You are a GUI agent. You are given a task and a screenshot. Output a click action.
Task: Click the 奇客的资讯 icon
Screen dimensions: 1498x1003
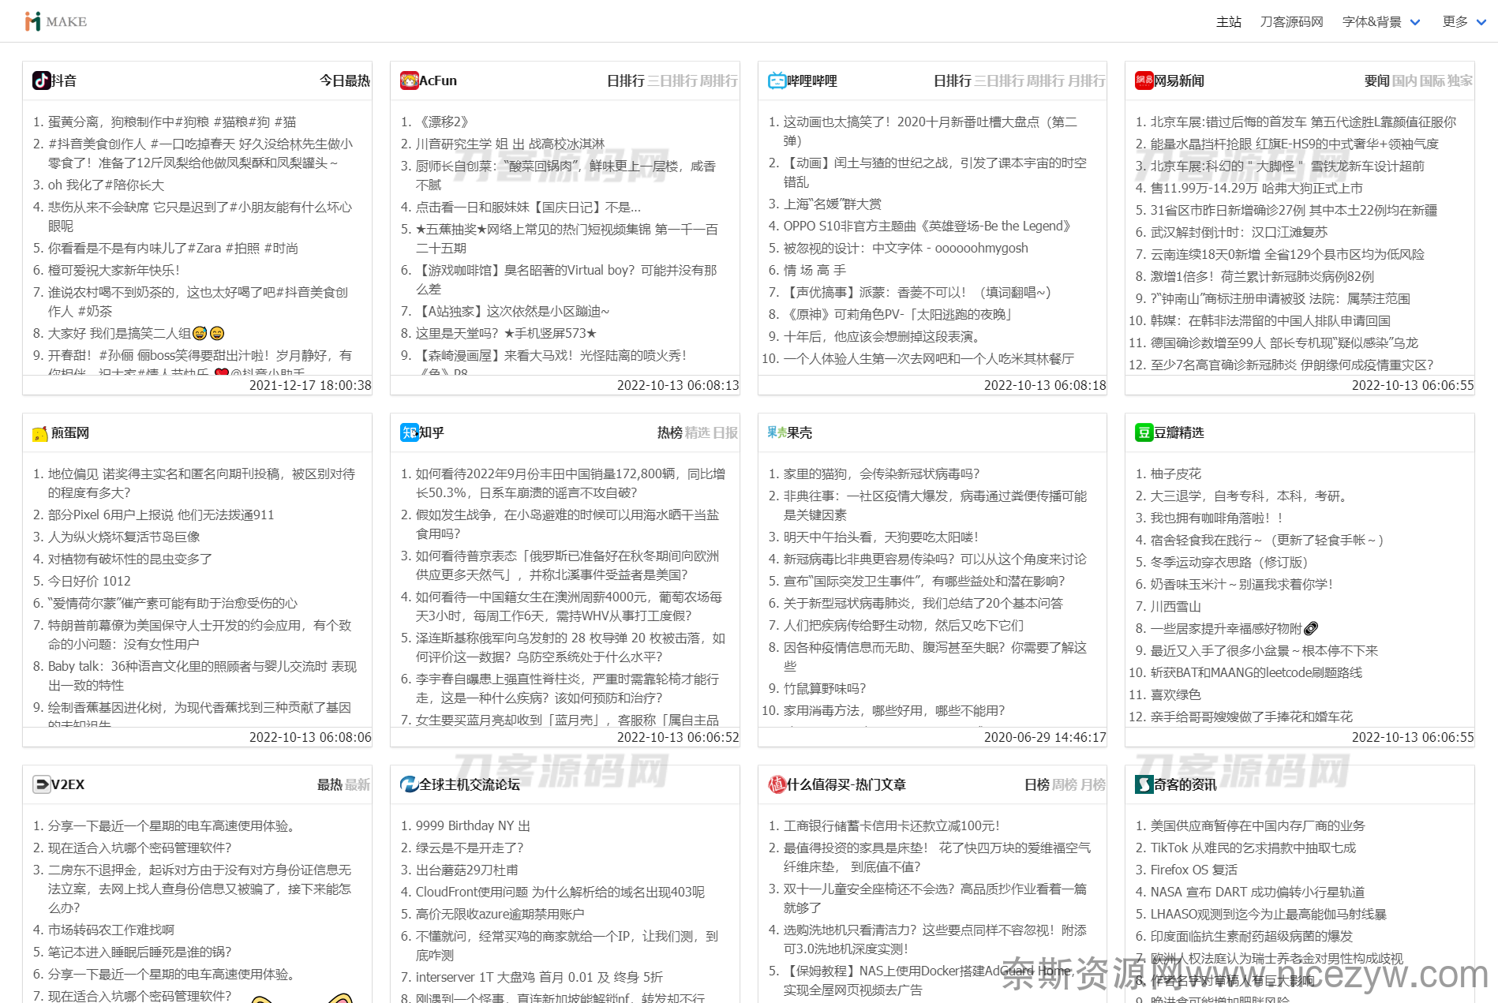point(1144,784)
